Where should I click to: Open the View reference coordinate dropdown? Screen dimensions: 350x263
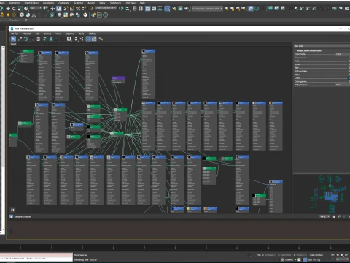click(36, 8)
